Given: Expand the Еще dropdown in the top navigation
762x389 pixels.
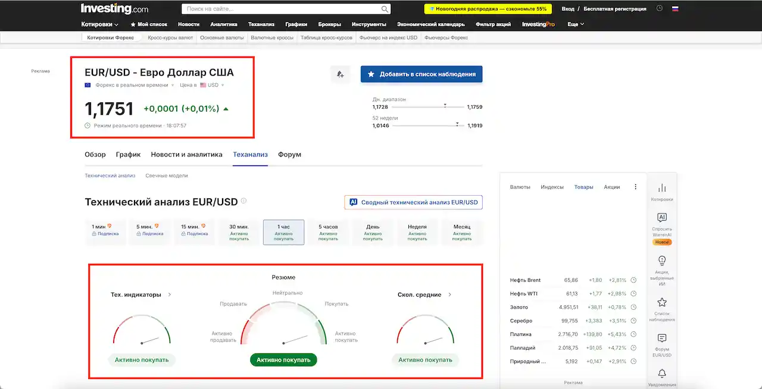Looking at the screenshot, I should point(576,24).
